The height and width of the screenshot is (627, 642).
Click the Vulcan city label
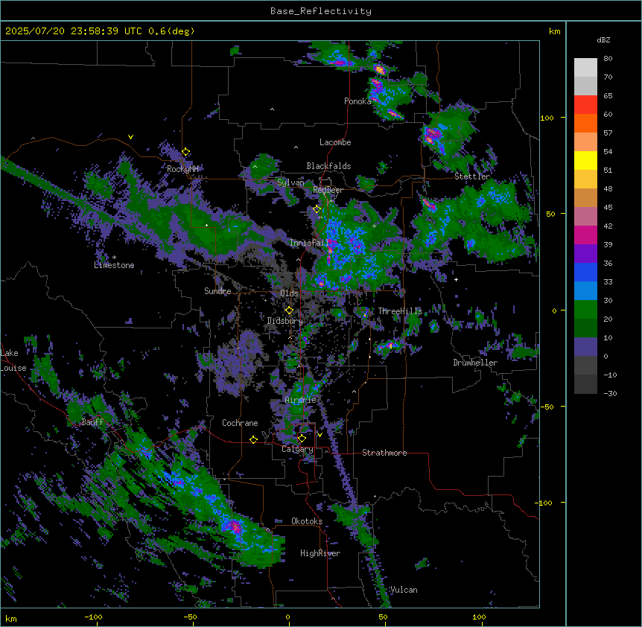[404, 590]
